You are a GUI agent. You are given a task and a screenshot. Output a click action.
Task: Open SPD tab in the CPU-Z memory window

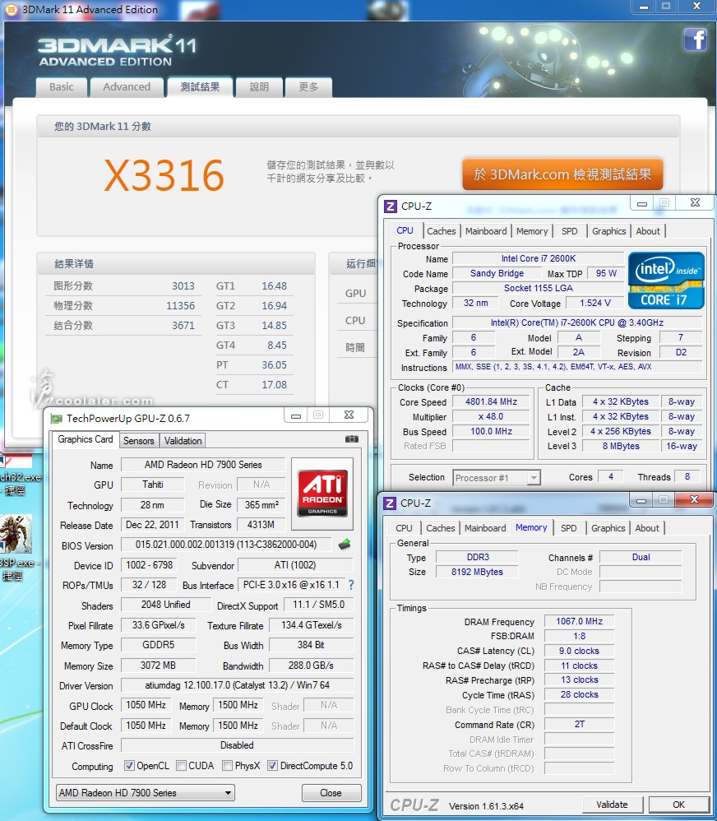point(569,528)
